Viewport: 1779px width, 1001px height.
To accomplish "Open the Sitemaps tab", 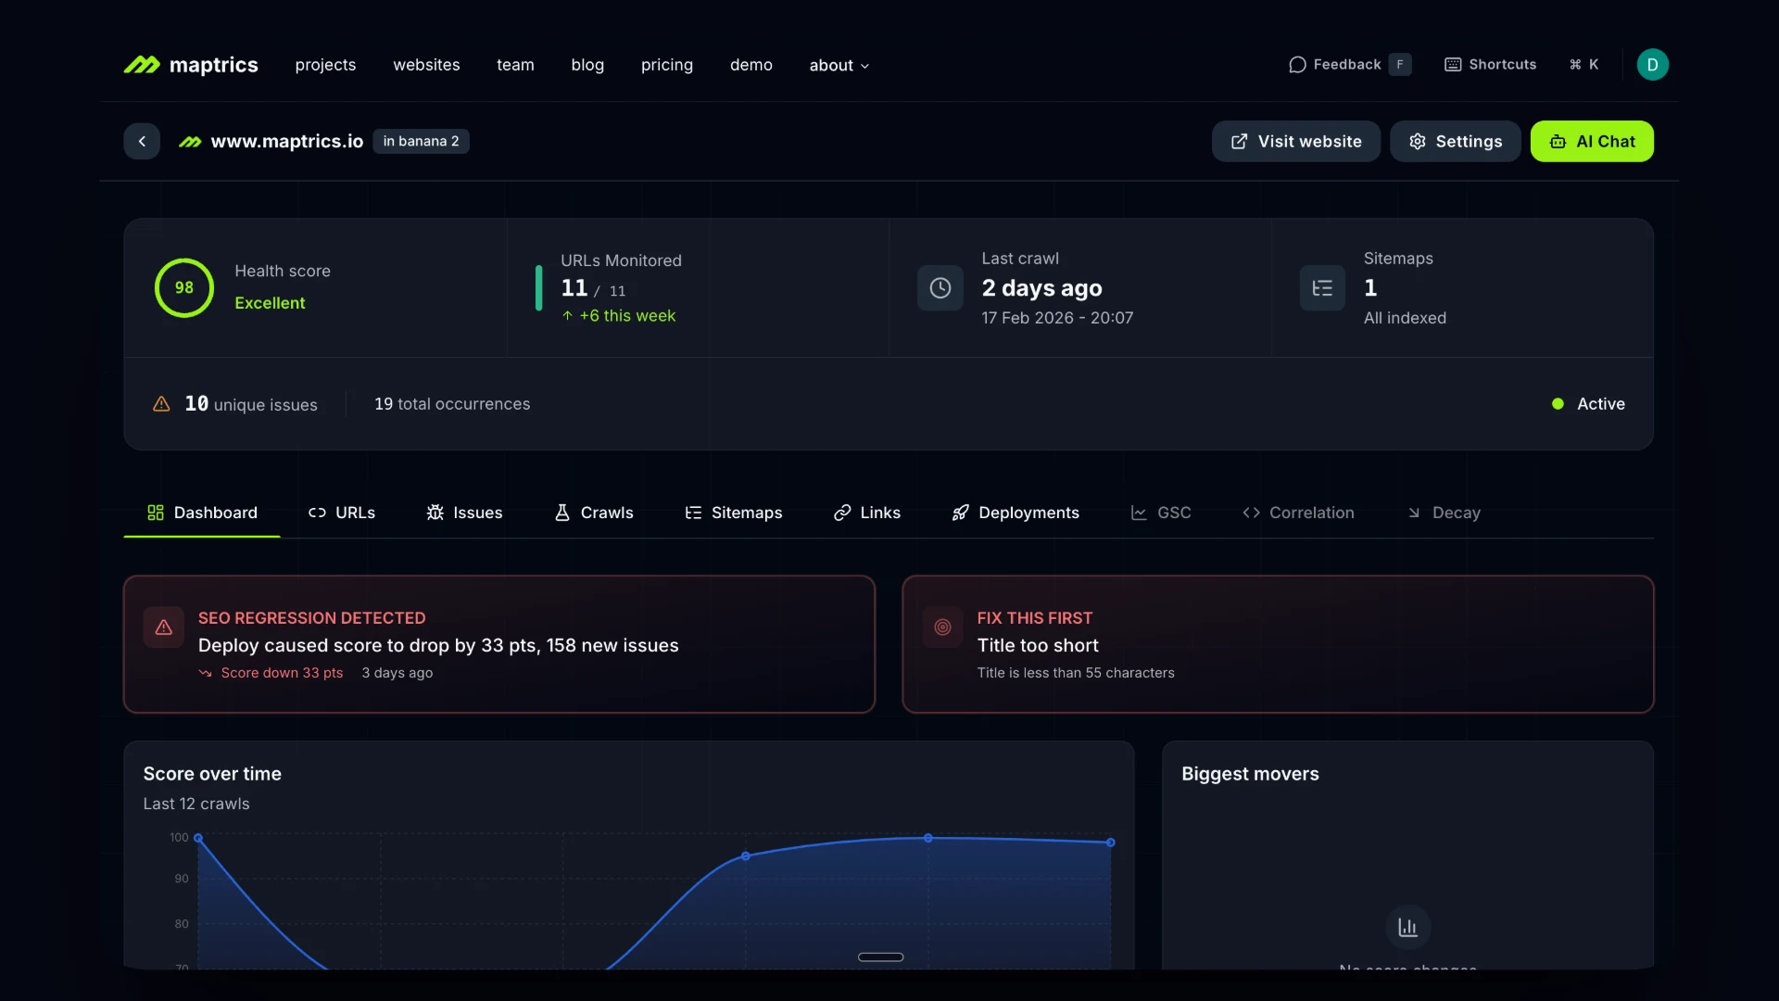I will coord(733,513).
